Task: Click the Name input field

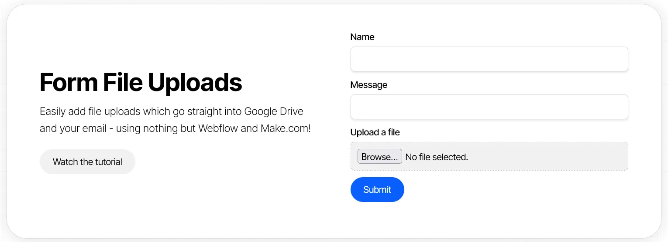Action: pyautogui.click(x=489, y=59)
